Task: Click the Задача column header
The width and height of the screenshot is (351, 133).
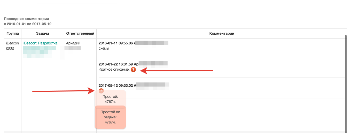Action: tap(43, 34)
